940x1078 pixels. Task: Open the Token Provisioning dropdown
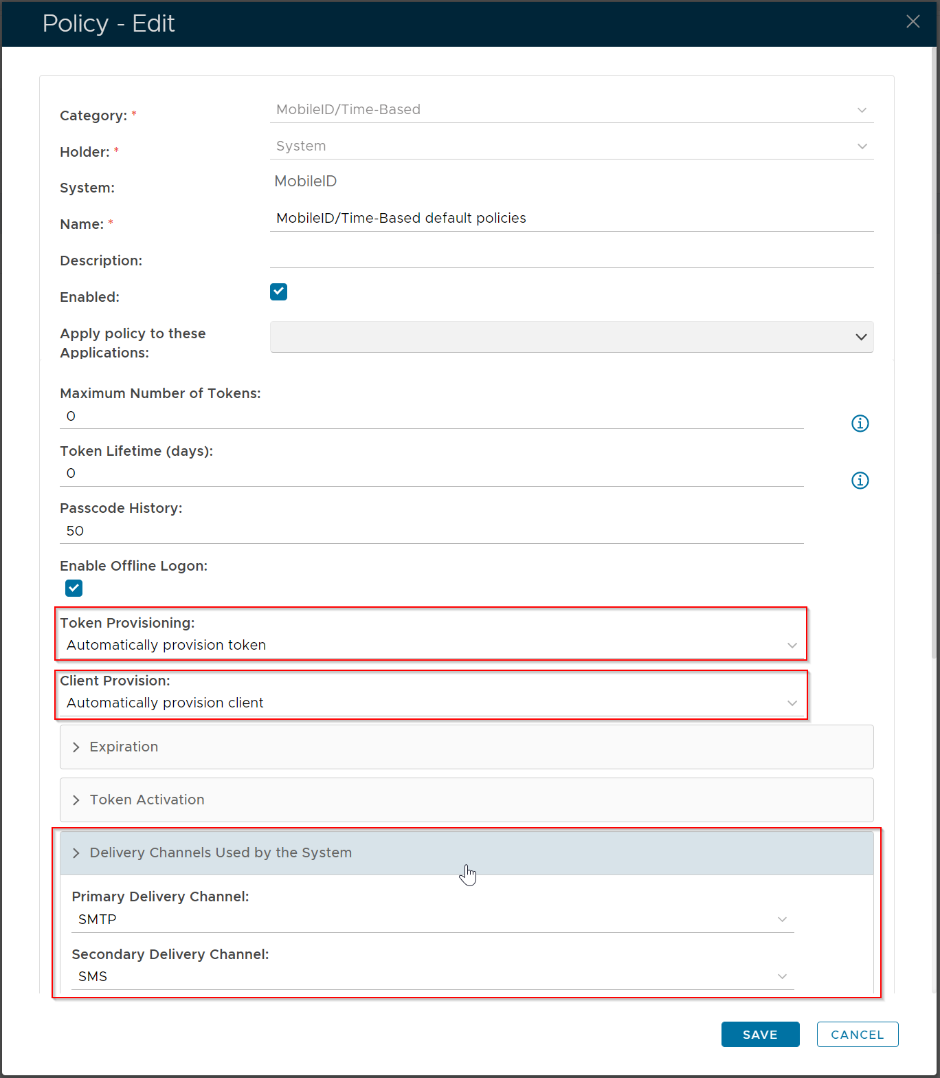pyautogui.click(x=431, y=646)
